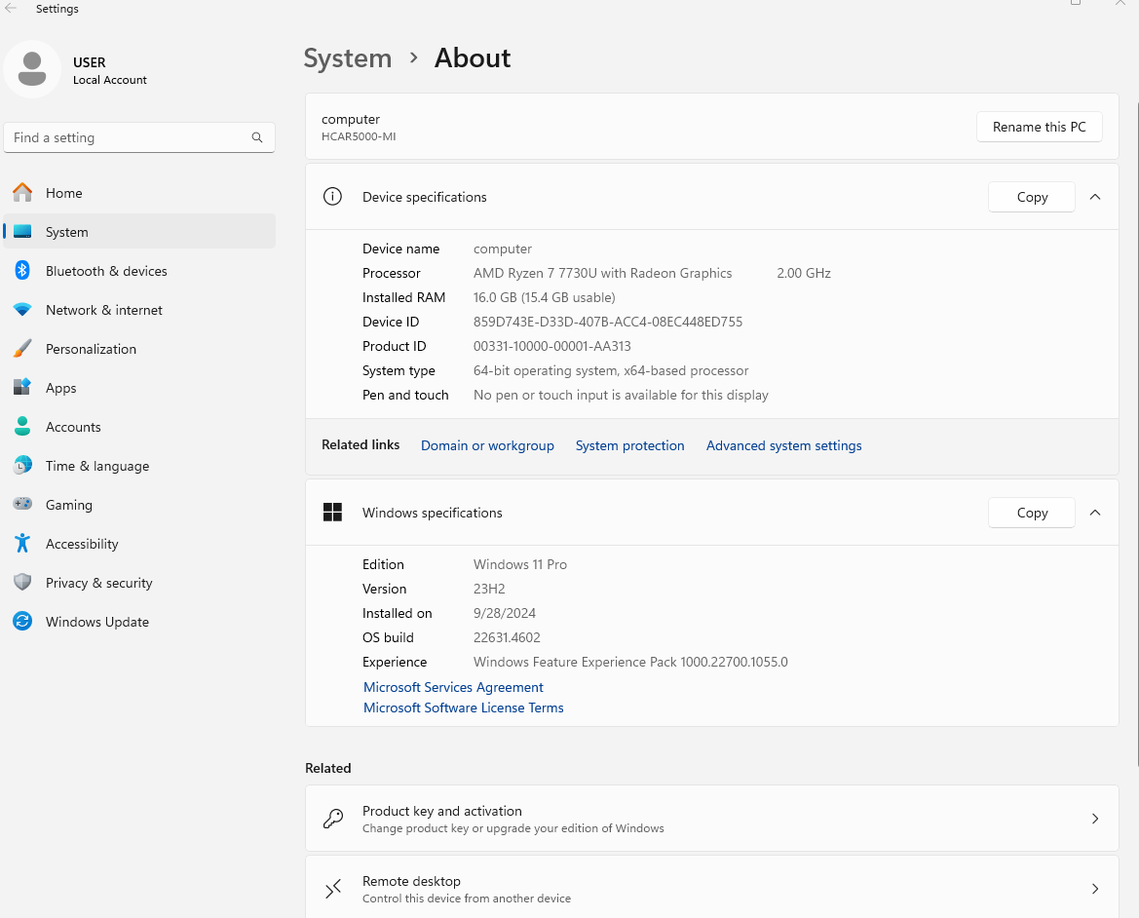Open the Bluetooth icon in sidebar
Screen dimensions: 1139x918
[22, 271]
